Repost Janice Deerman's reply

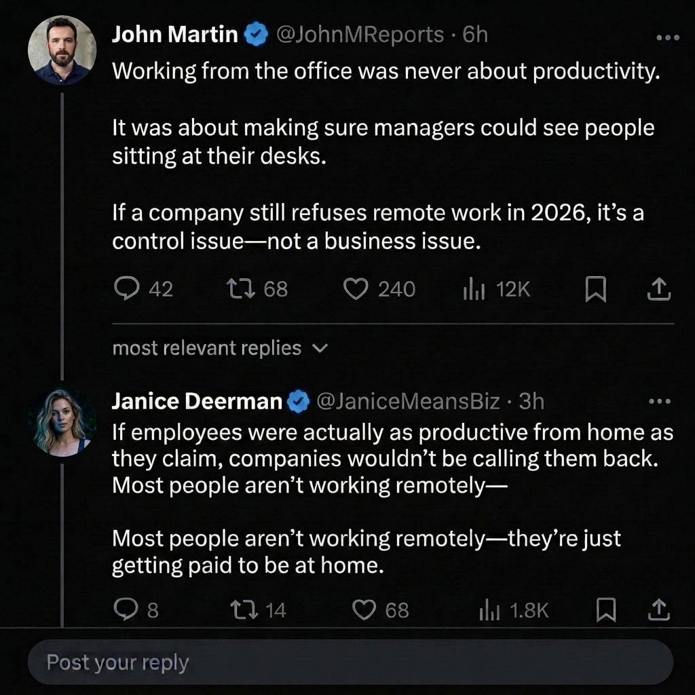point(259,609)
